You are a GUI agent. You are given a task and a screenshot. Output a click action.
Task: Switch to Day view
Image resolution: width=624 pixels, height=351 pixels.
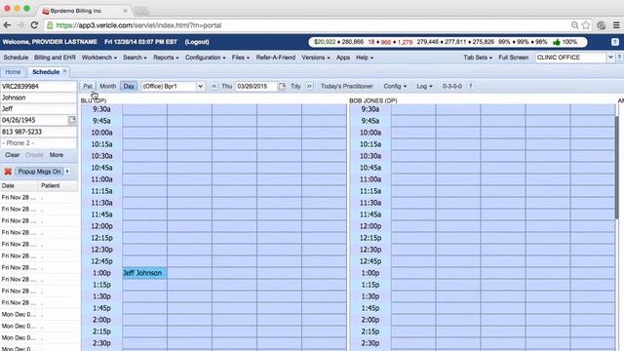pyautogui.click(x=129, y=86)
